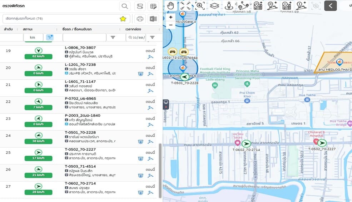
Task: Click the map zoom out minus button
Action: pos(171,25)
